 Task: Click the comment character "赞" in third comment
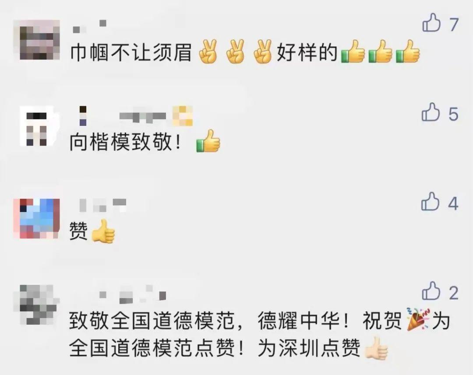point(78,231)
